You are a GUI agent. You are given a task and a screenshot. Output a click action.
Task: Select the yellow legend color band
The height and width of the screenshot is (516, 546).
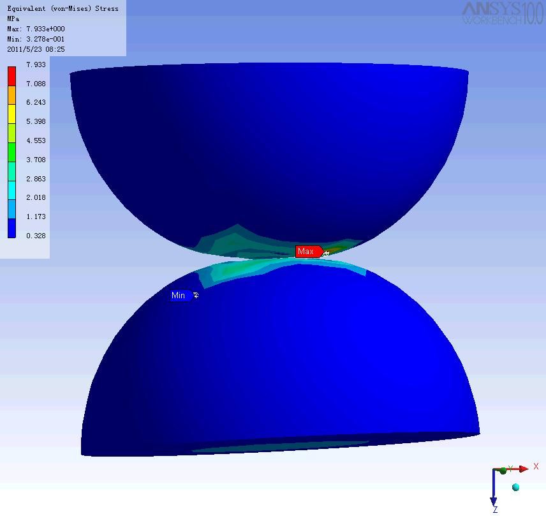[11, 112]
